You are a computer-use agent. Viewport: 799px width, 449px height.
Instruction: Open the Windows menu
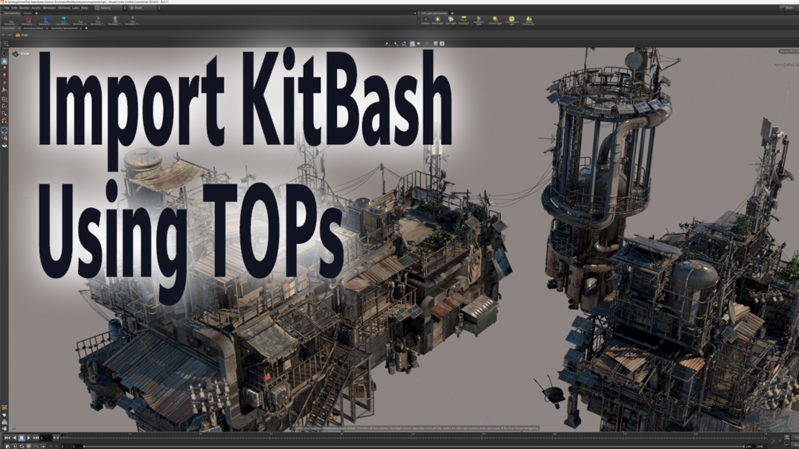pyautogui.click(x=49, y=8)
